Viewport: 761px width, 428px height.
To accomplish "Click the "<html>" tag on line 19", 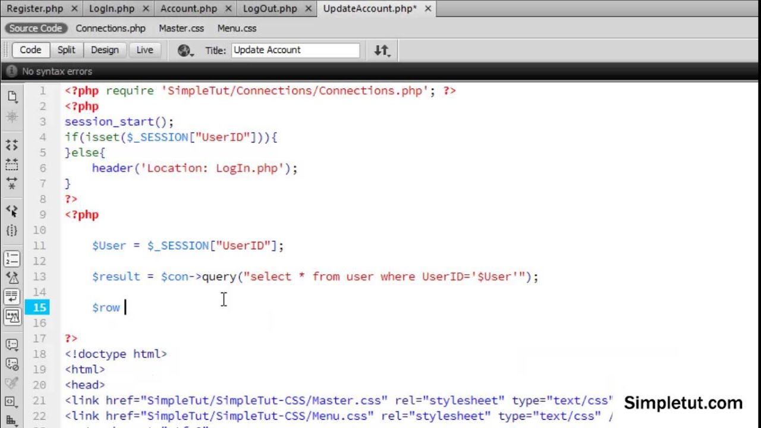I will [x=85, y=369].
